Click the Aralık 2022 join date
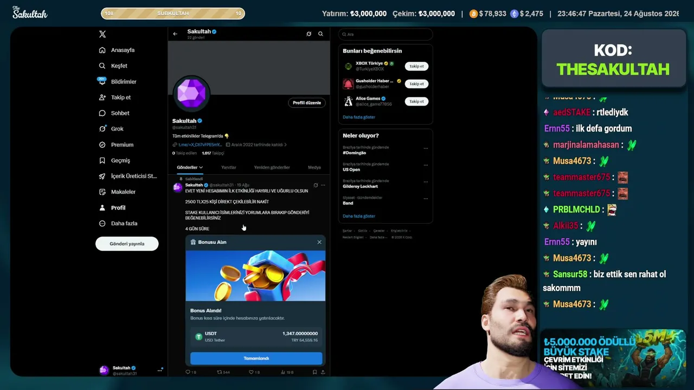Image resolution: width=694 pixels, height=390 pixels. (256, 145)
